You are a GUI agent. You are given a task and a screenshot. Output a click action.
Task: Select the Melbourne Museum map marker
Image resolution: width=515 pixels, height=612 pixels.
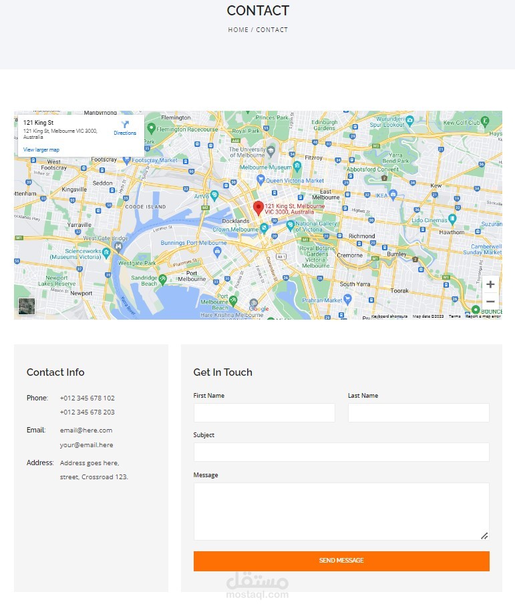click(297, 167)
